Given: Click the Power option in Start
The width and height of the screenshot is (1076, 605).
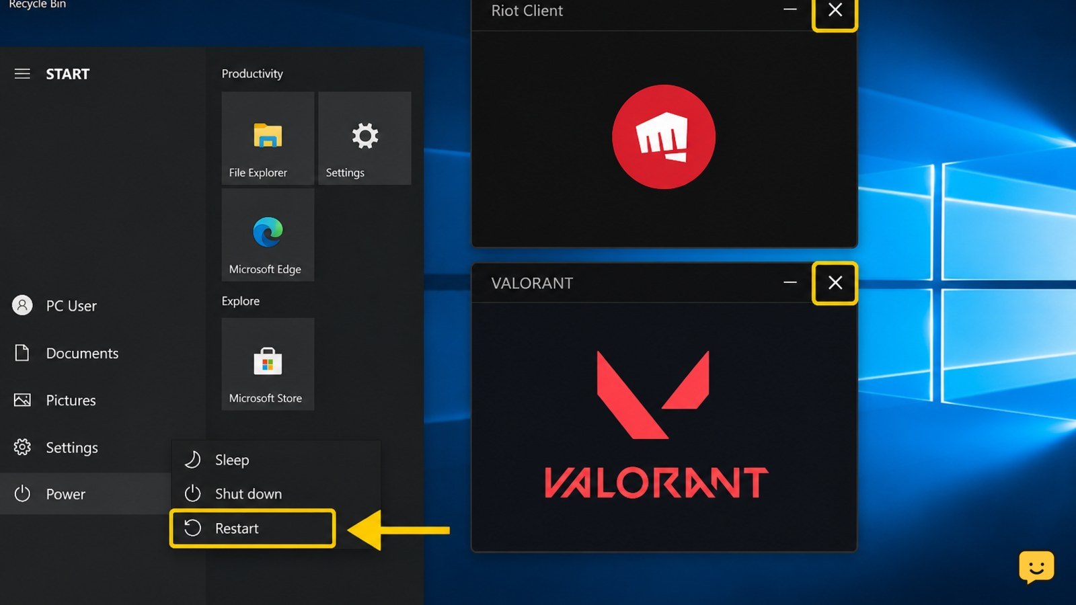Looking at the screenshot, I should click(85, 493).
